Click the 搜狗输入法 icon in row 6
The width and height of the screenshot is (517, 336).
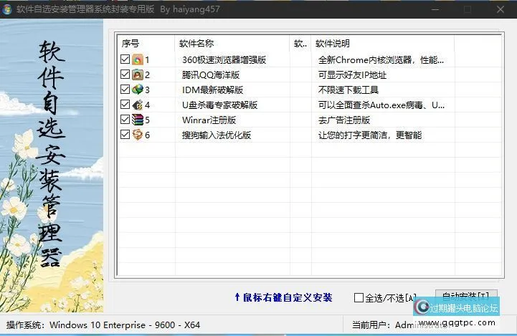[x=138, y=135]
